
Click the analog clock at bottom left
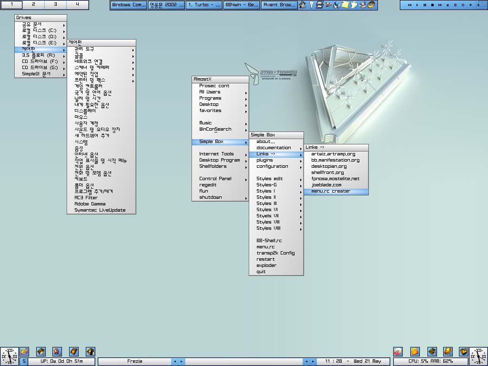[x=9, y=356]
